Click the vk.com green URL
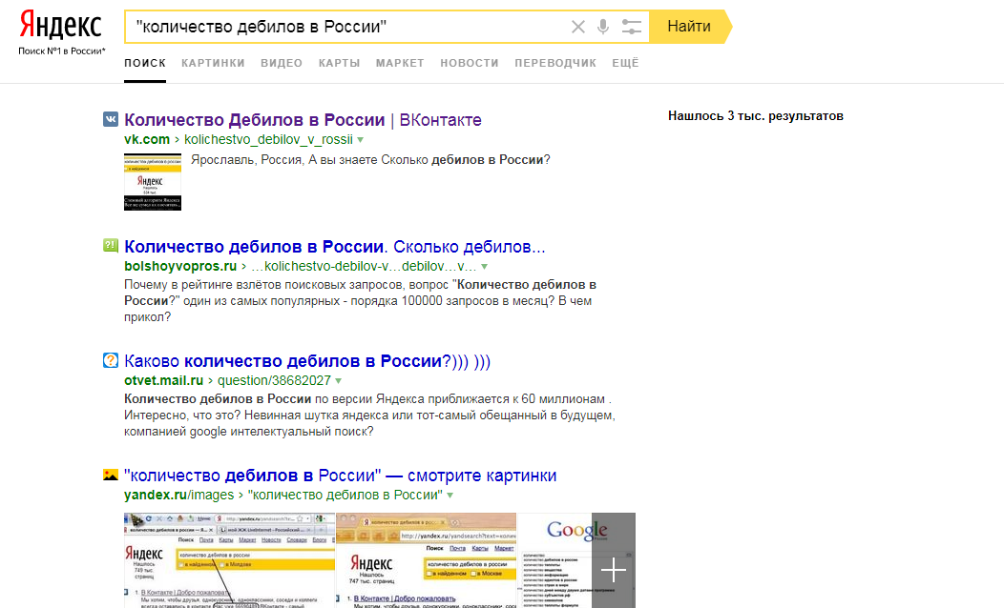The image size is (1004, 608). [147, 139]
